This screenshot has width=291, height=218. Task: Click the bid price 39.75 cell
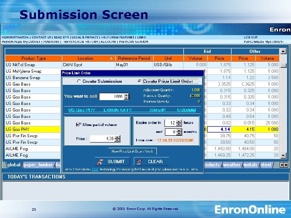coord(219,136)
